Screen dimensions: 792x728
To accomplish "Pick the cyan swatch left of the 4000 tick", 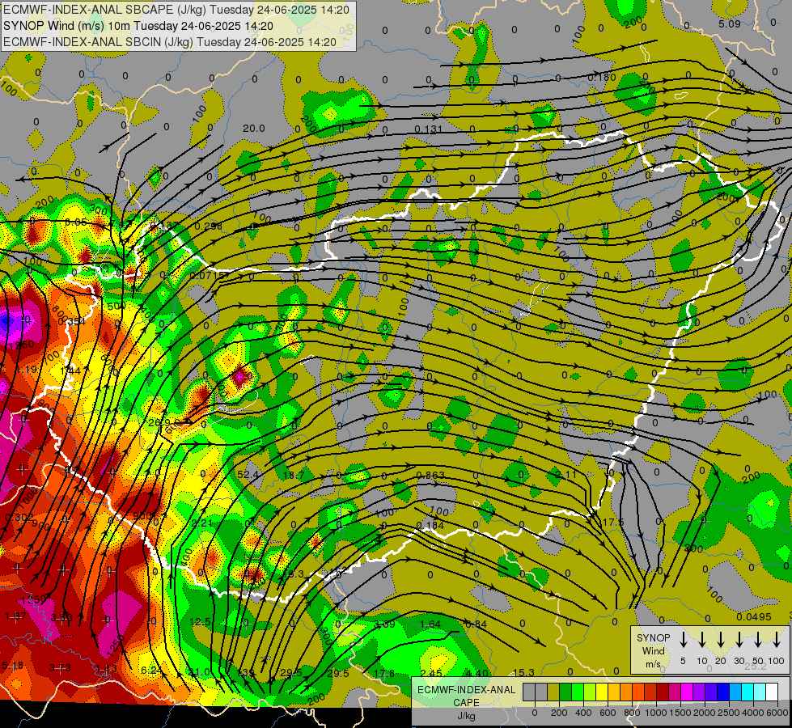I will pos(747,692).
